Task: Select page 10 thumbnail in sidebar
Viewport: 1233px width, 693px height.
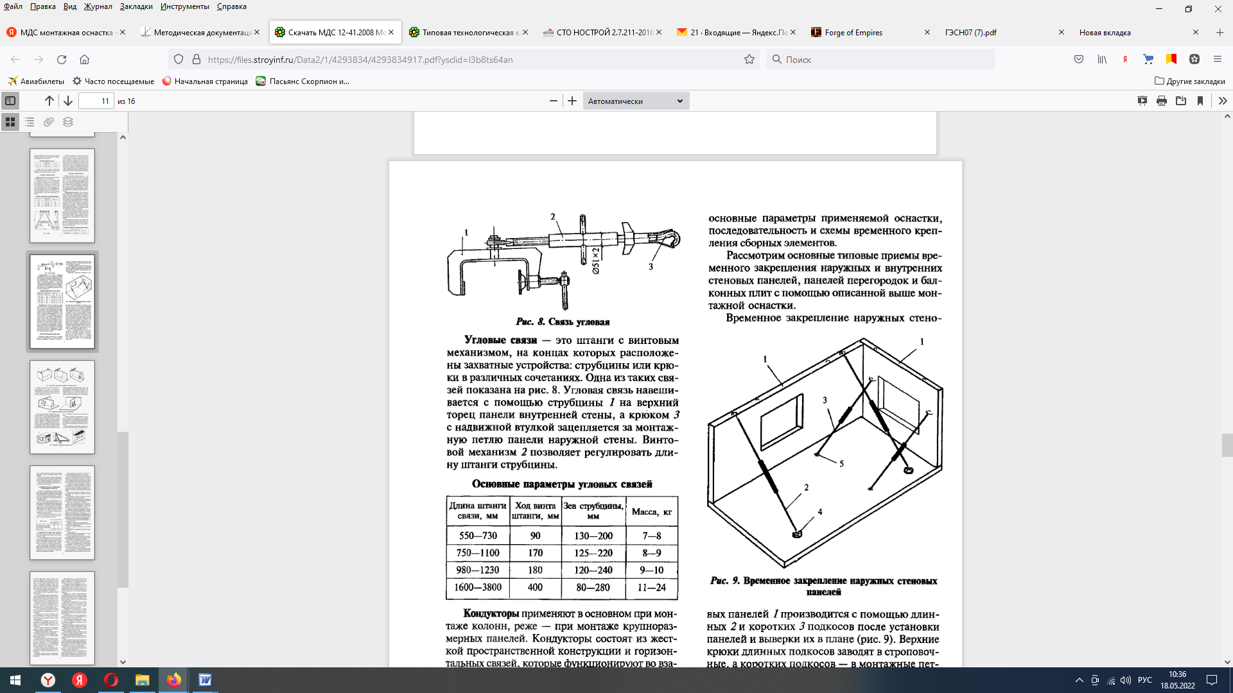Action: pos(62,196)
